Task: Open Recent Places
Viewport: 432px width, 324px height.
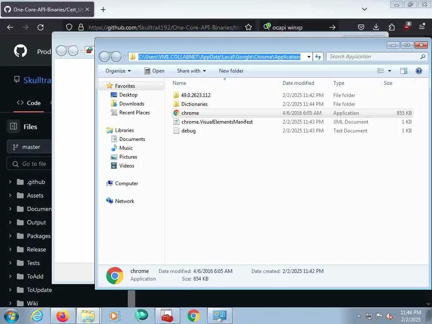Action: [130, 112]
